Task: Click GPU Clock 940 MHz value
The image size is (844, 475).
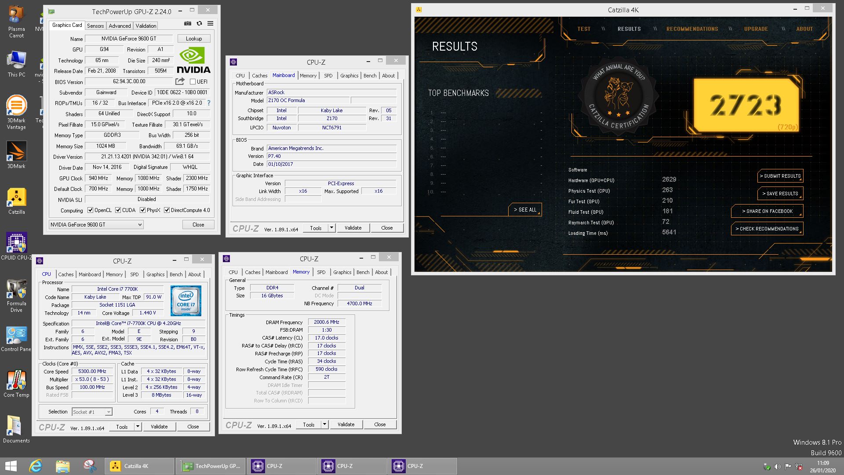Action: [98, 178]
